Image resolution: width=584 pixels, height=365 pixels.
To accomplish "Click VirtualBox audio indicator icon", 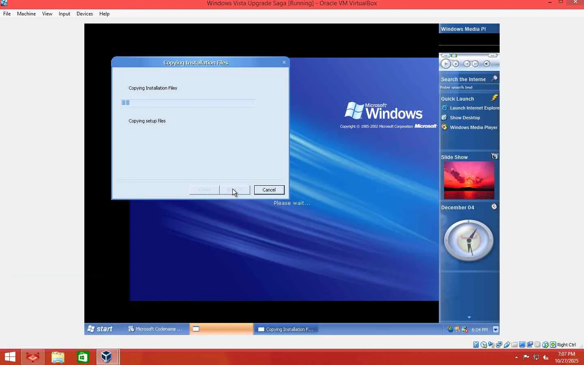I will point(492,345).
